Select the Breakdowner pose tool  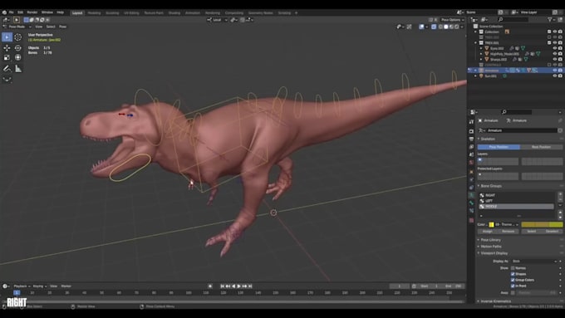point(7,80)
